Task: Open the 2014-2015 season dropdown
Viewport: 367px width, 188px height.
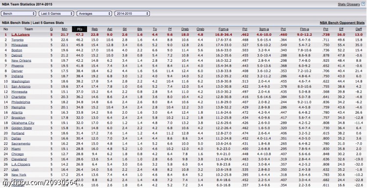Action: click(x=132, y=14)
